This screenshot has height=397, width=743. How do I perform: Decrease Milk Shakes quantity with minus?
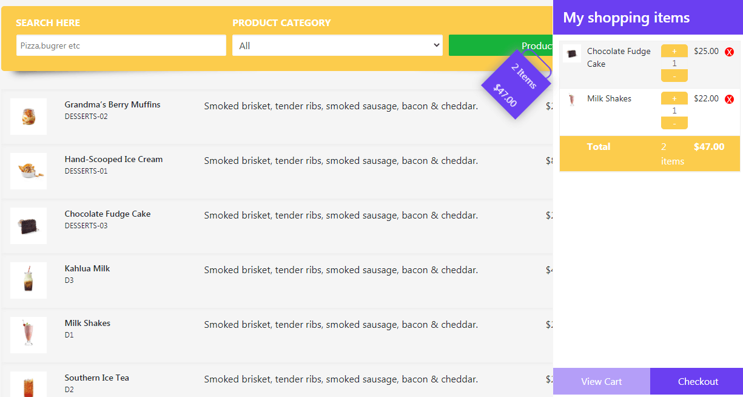tap(674, 123)
